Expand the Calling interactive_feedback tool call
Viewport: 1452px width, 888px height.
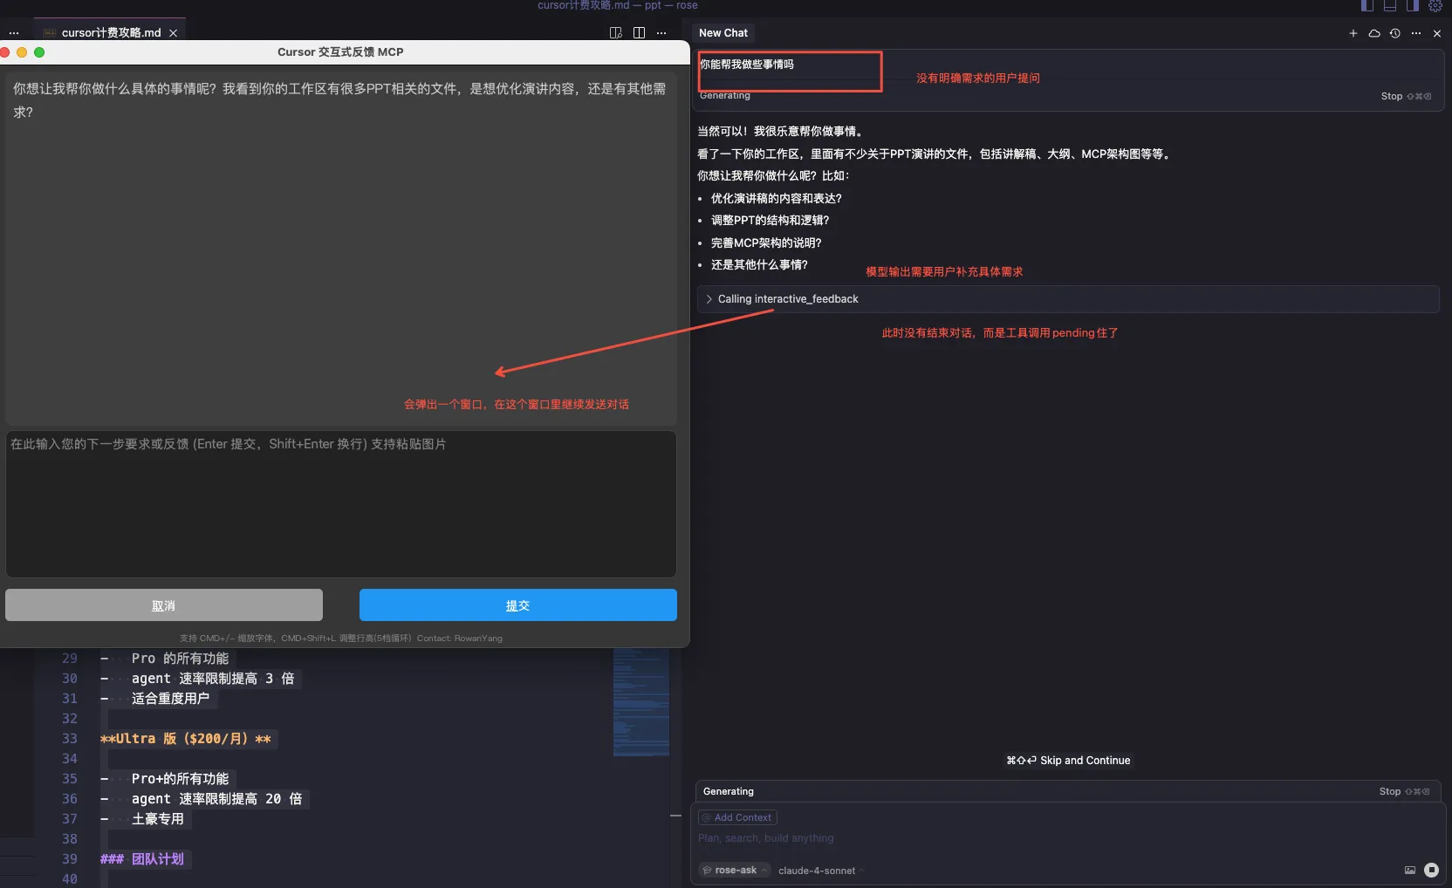point(1068,299)
